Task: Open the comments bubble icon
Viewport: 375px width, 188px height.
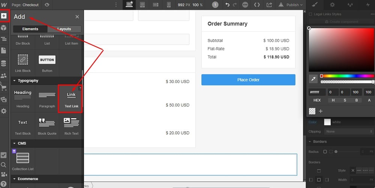Action: pyautogui.click(x=245, y=5)
